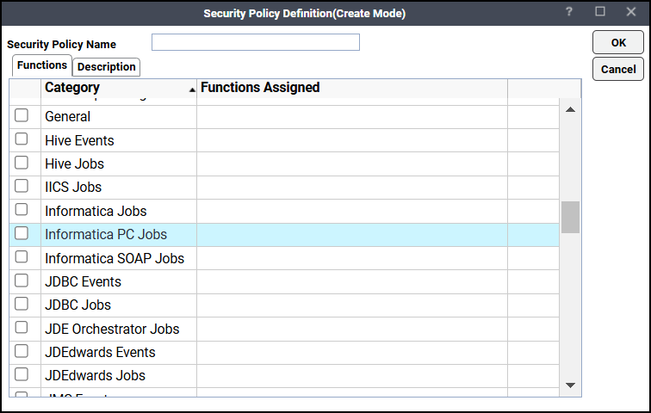
Task: Select the Informatica Jobs row text
Action: click(96, 211)
